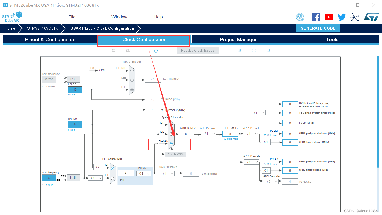Select HSI in System Clock Mux
This screenshot has width=382, height=215.
tap(171, 124)
